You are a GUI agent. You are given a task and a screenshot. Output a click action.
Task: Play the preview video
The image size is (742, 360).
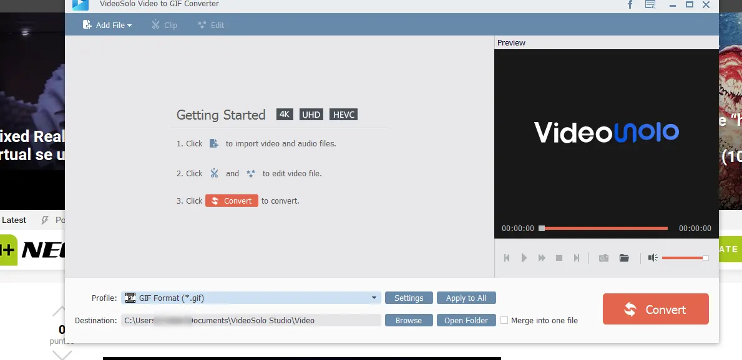[x=524, y=258]
